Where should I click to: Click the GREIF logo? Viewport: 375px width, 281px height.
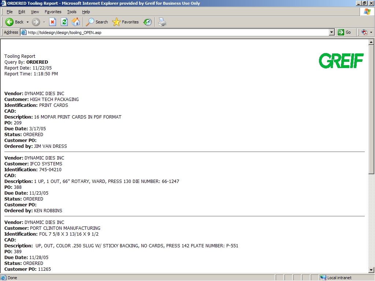click(341, 61)
